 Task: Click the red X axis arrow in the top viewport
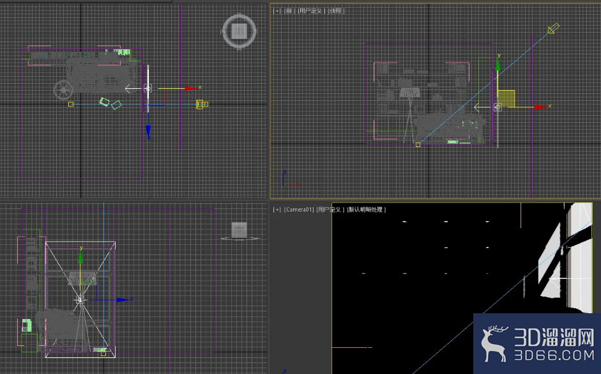click(x=190, y=89)
